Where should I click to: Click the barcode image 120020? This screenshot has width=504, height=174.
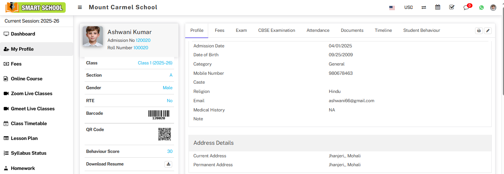159,115
